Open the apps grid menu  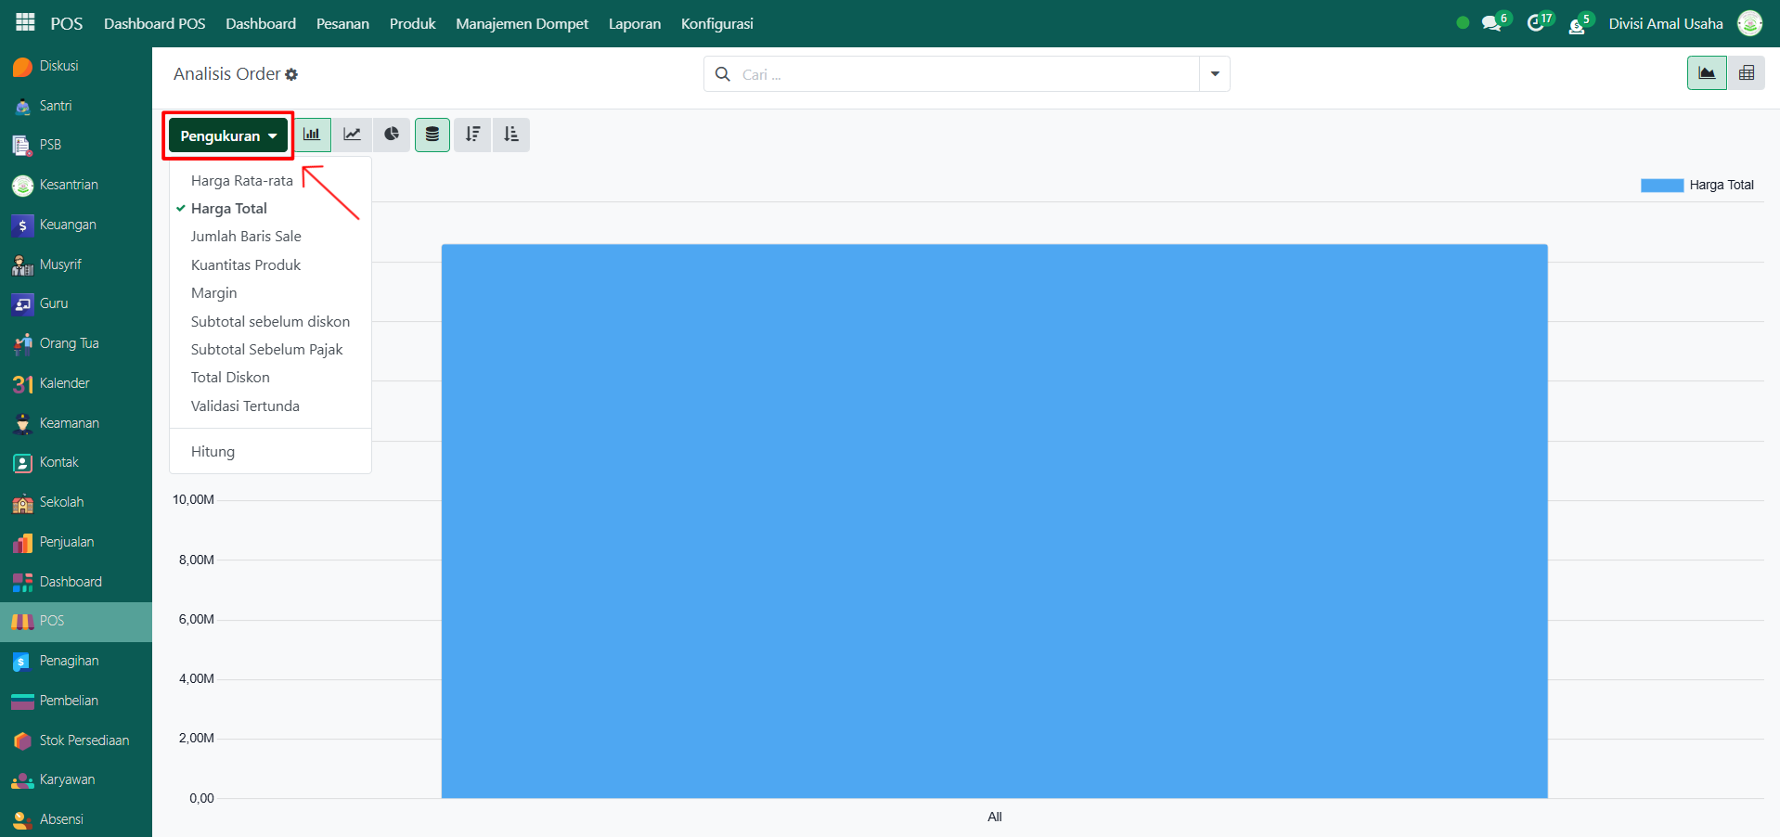(x=25, y=23)
